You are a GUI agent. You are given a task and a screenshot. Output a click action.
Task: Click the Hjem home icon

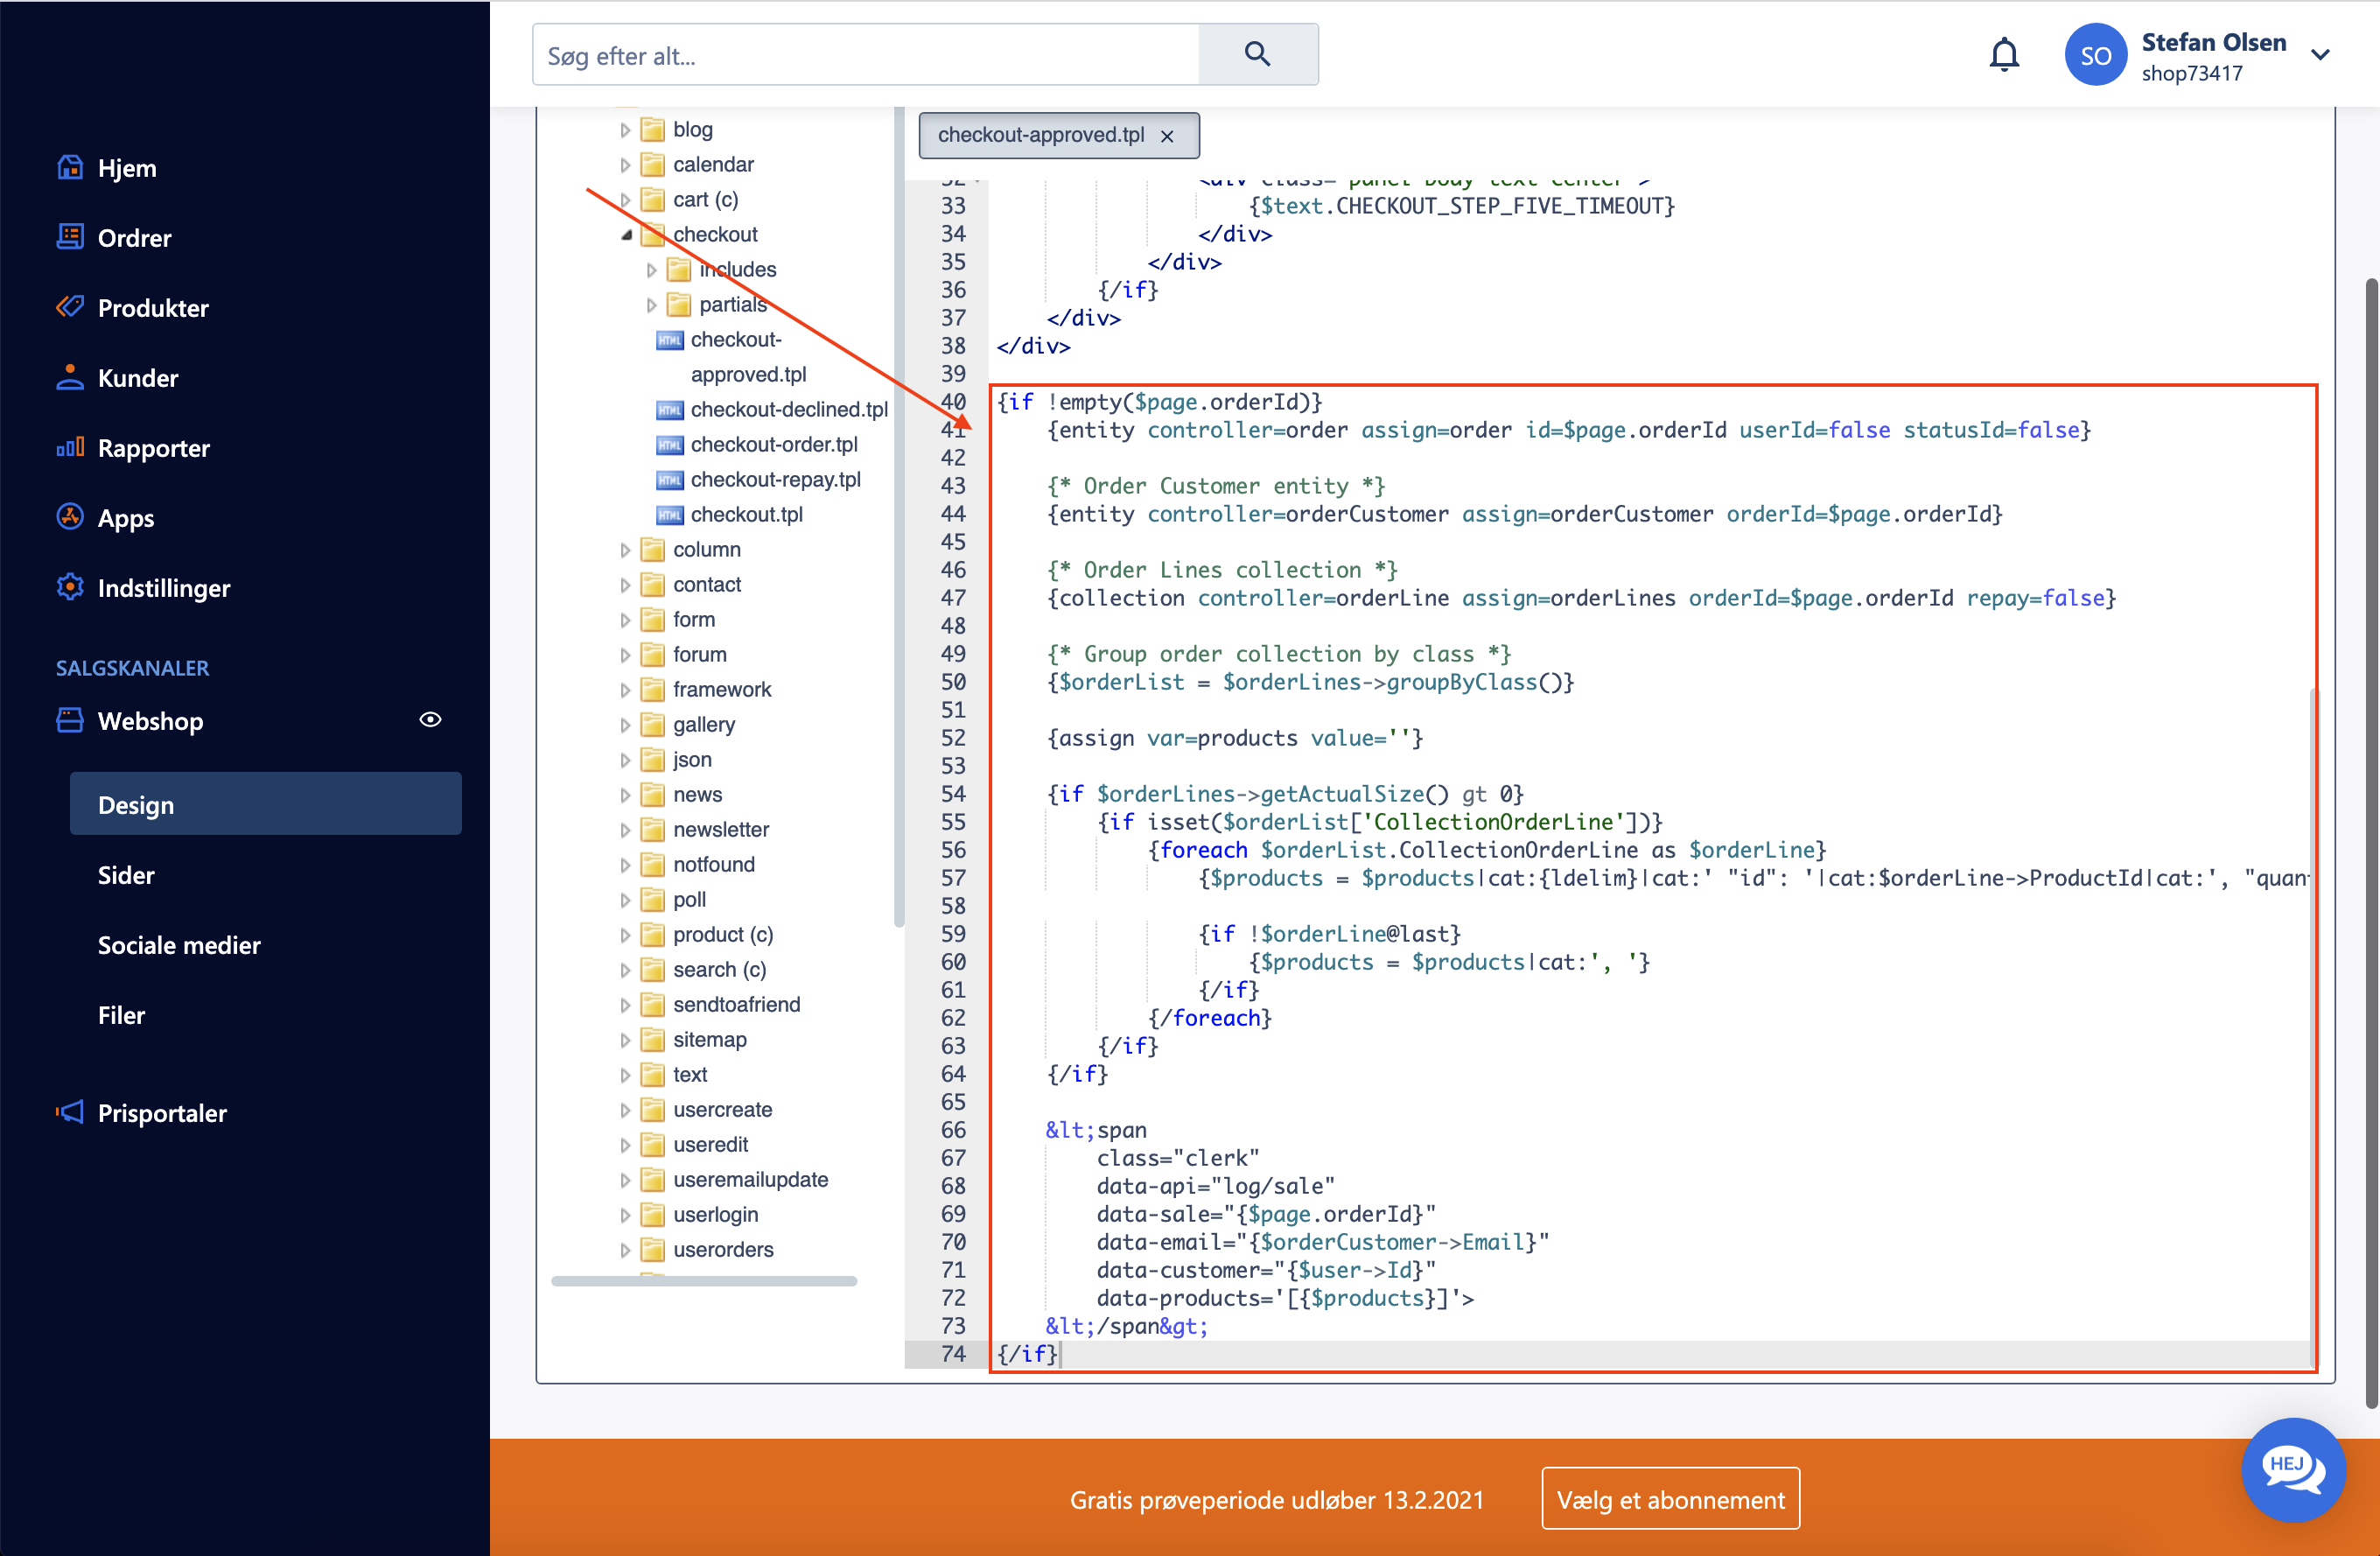point(69,167)
